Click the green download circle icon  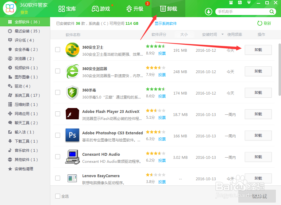[x=208, y=12]
